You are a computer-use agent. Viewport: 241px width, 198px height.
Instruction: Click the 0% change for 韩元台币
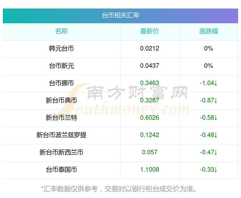pos(209,49)
